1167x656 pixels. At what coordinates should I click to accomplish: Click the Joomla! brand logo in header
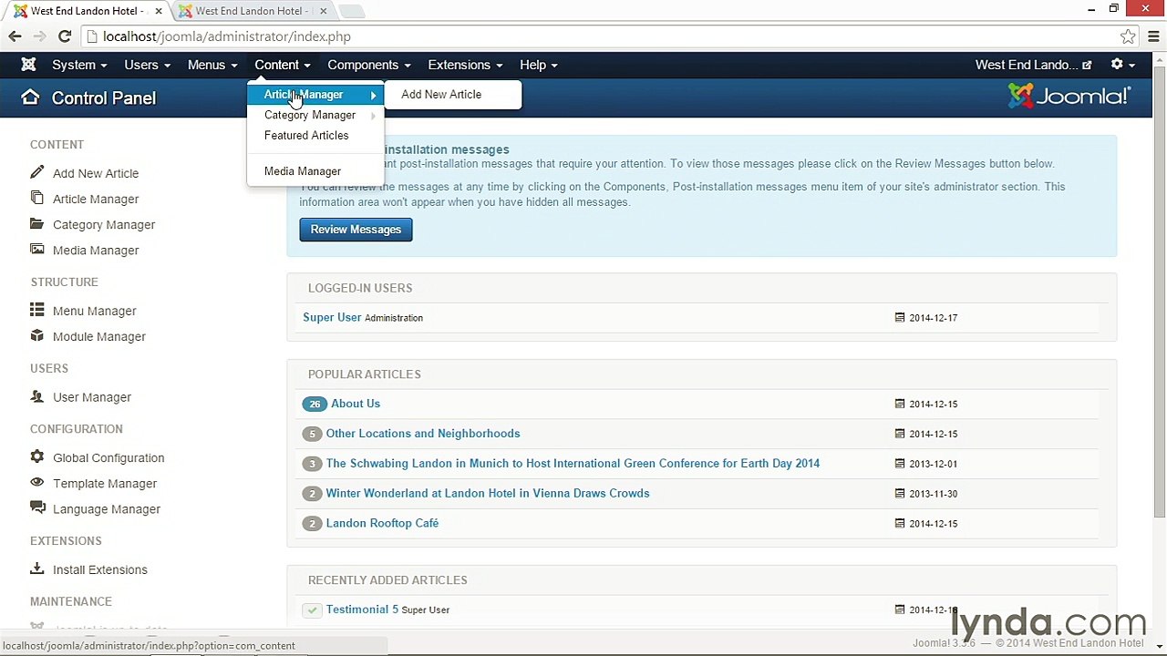point(1069,96)
